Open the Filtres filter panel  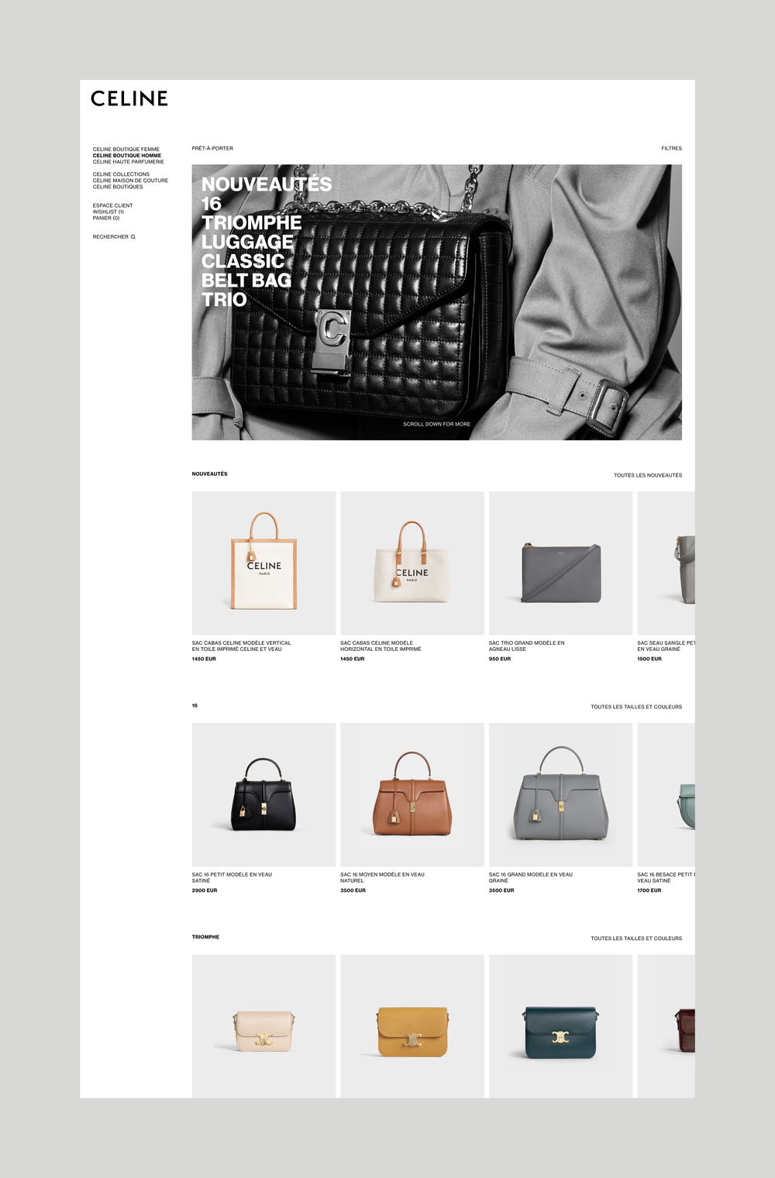click(x=672, y=148)
